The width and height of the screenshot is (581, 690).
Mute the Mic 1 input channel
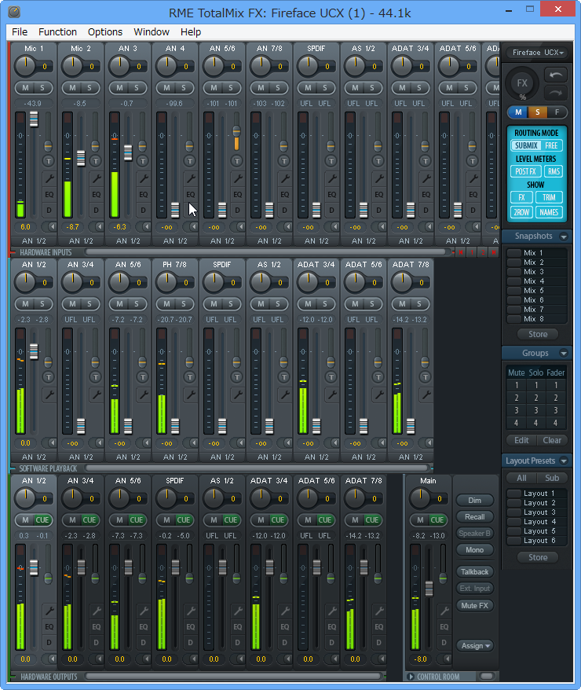(25, 88)
